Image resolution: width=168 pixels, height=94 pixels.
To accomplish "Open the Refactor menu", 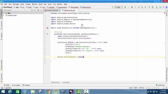I will tap(35, 4).
